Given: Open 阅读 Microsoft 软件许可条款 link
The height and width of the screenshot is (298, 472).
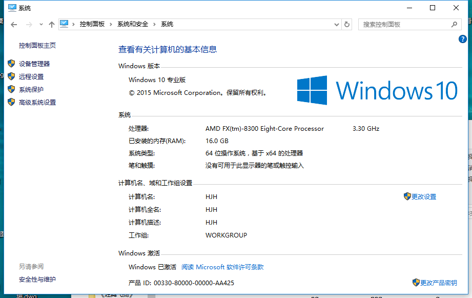Looking at the screenshot, I should tap(222, 267).
